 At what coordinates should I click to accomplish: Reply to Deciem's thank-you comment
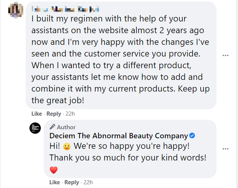[x=72, y=182]
